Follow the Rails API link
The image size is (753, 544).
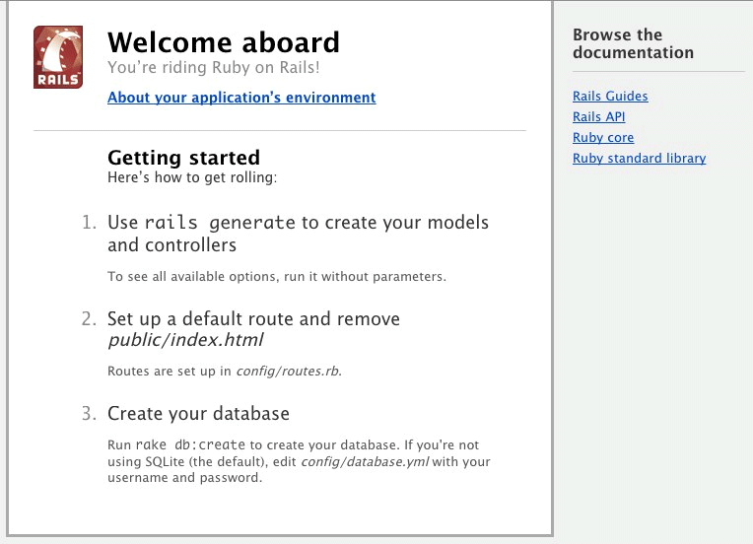pyautogui.click(x=598, y=116)
